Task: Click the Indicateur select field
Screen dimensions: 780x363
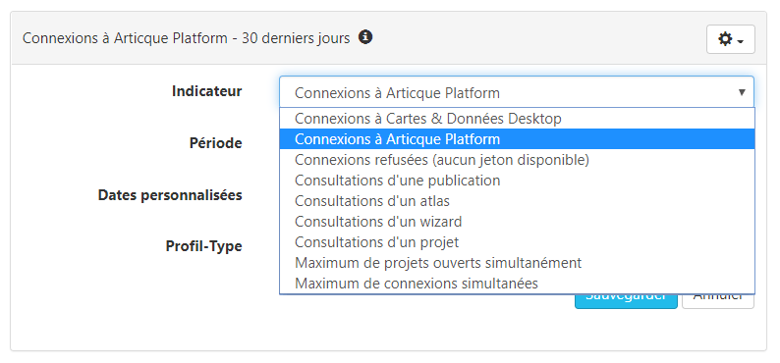Action: 517,92
